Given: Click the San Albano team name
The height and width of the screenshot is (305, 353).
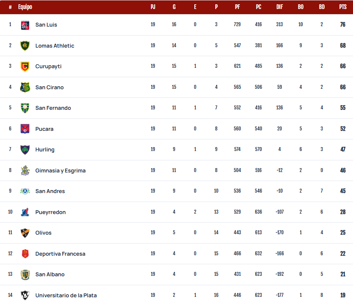Looking at the screenshot, I should click(50, 275).
